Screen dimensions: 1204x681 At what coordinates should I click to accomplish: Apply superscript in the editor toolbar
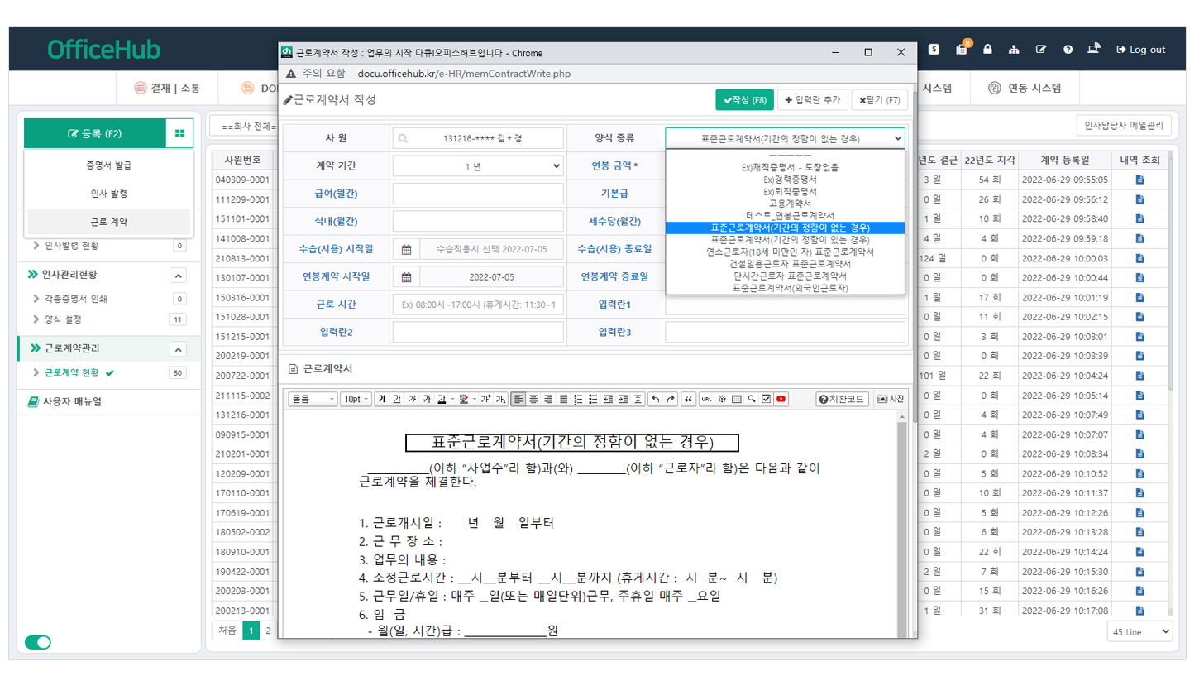coord(485,399)
